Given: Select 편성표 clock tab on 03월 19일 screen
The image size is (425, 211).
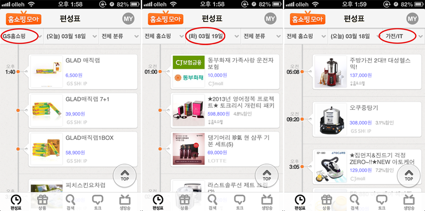Looking at the screenshot, I should click(158, 202).
